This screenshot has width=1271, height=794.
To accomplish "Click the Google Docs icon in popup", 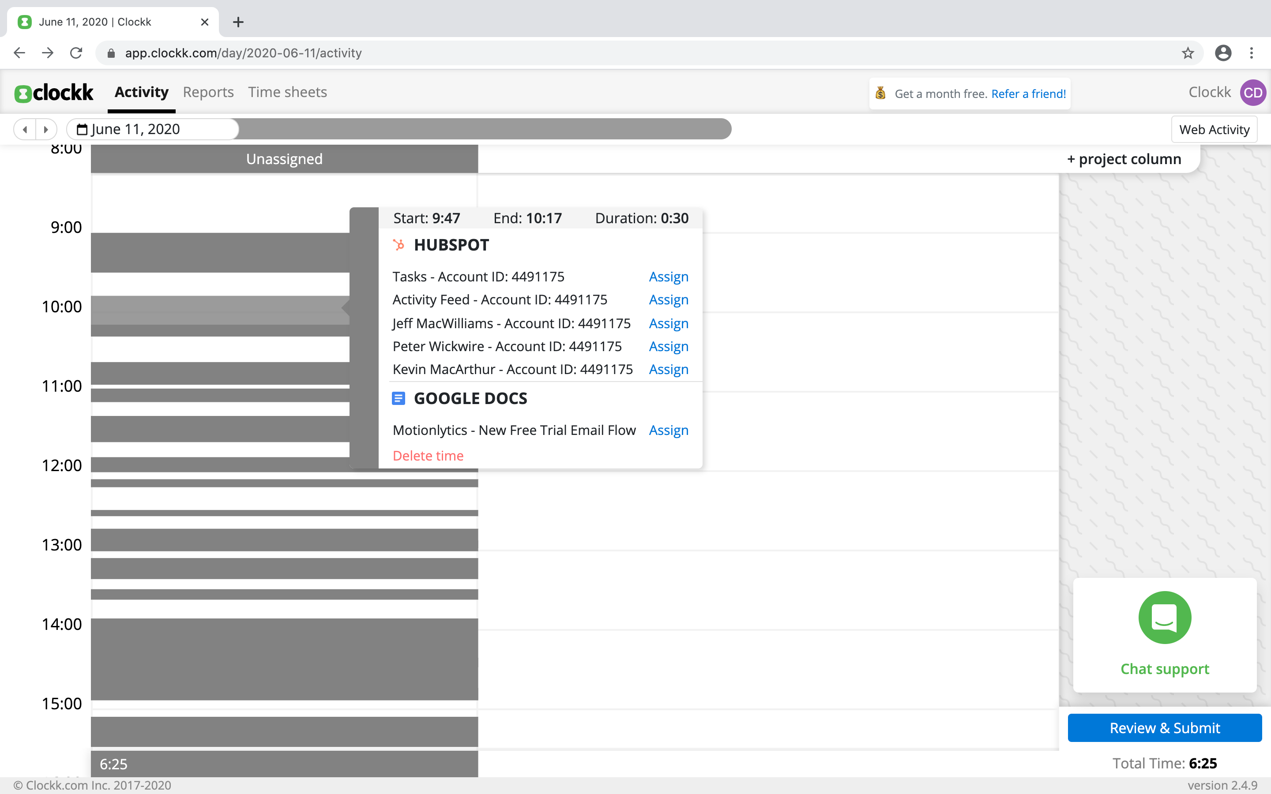I will pyautogui.click(x=399, y=399).
